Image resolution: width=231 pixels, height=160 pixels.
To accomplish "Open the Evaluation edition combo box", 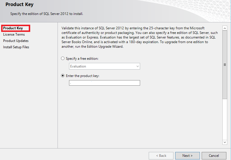I will point(104,66).
